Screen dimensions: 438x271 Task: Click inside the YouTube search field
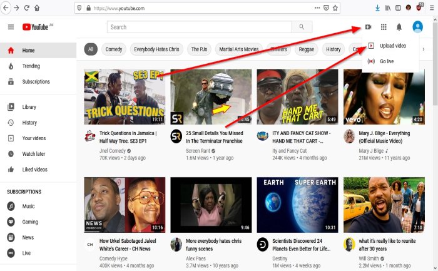(x=200, y=27)
